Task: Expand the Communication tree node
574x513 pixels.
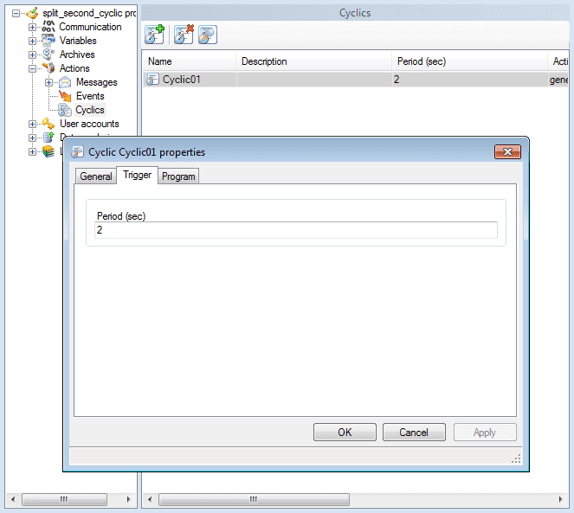Action: [33, 27]
